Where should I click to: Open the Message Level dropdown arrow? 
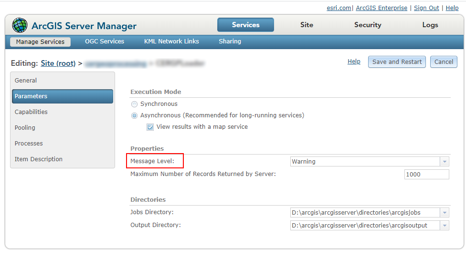pyautogui.click(x=445, y=162)
